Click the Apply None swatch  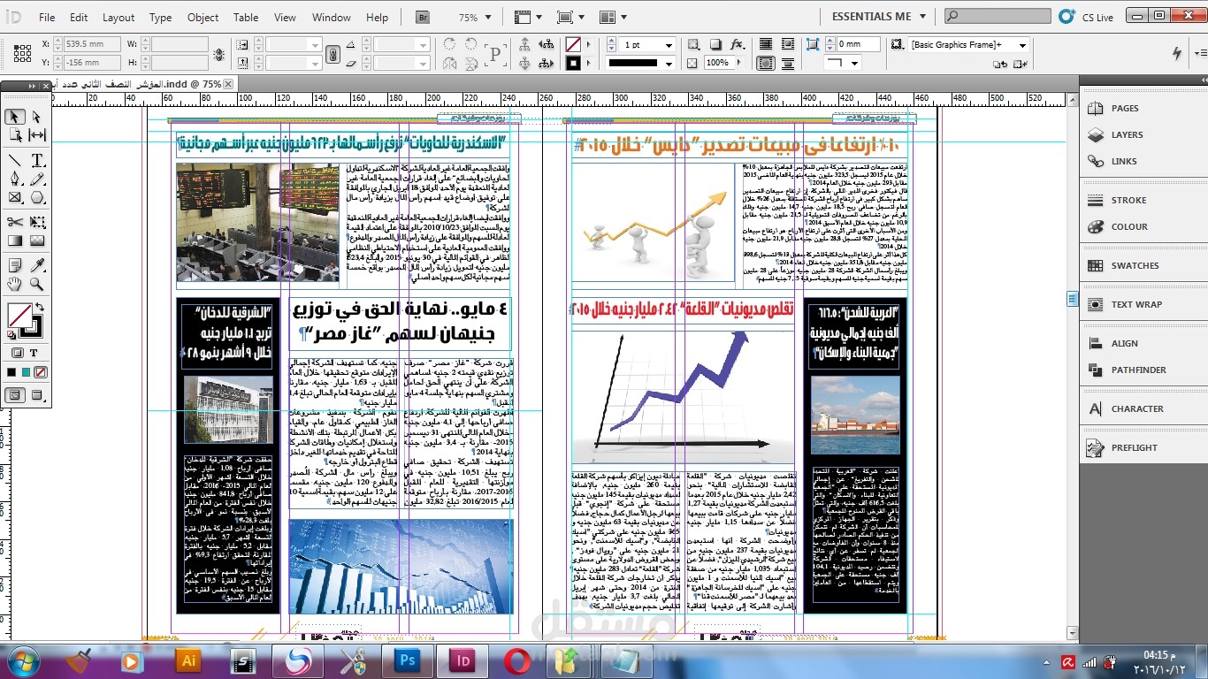(x=40, y=372)
